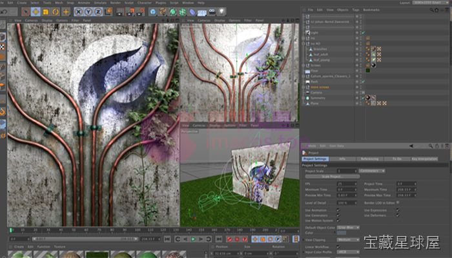This screenshot has width=452, height=258.
Task: Click the default object Color swatch
Action: coord(342,233)
